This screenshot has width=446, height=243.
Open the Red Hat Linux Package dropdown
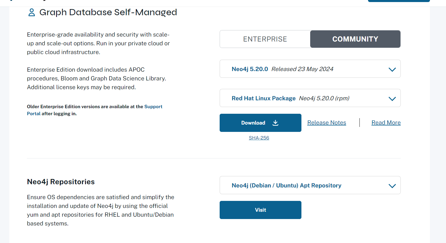pyautogui.click(x=310, y=98)
